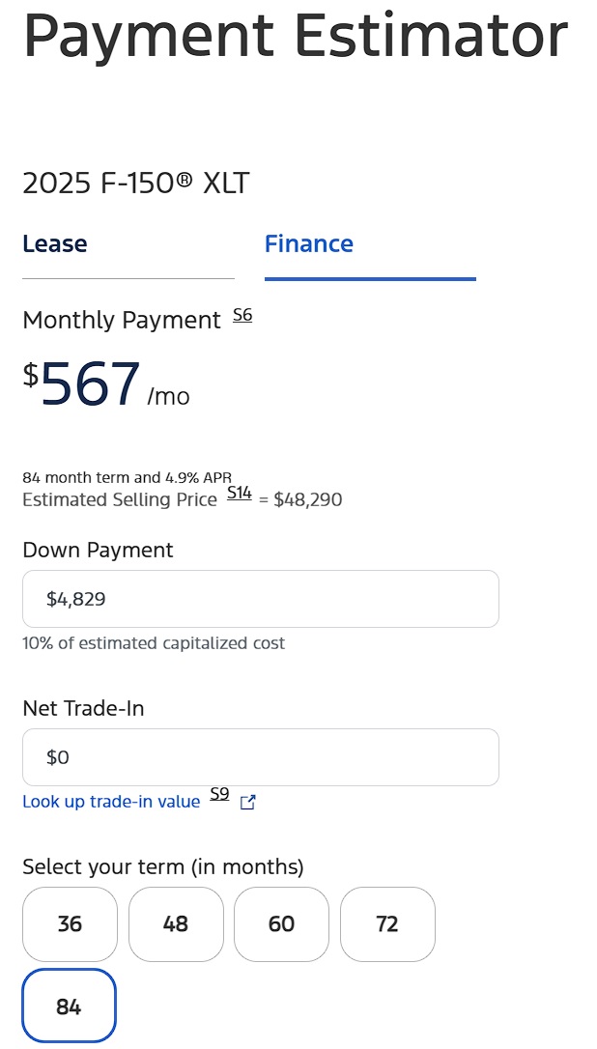Follow the Look up trade-in value link
This screenshot has width=597, height=1049.
tap(111, 802)
